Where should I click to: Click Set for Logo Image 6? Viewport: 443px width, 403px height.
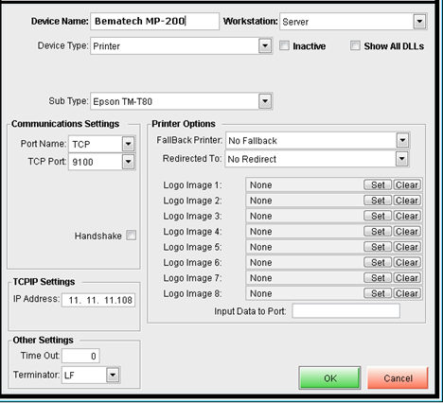click(378, 262)
